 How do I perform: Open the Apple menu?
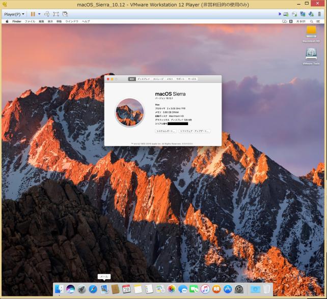tap(7, 21)
